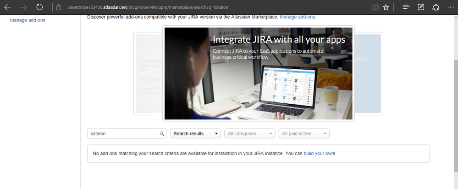This screenshot has height=189, width=458.
Task: Open Search results dropdown
Action: point(195,133)
